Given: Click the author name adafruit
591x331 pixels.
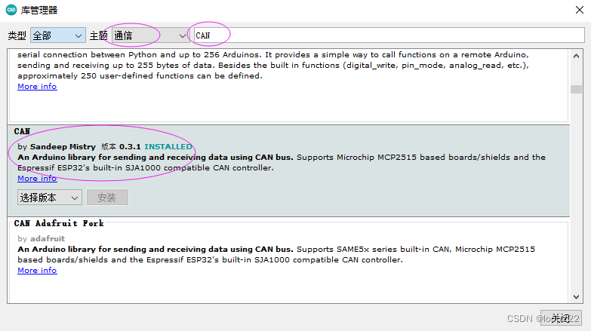Looking at the screenshot, I should 48,238.
